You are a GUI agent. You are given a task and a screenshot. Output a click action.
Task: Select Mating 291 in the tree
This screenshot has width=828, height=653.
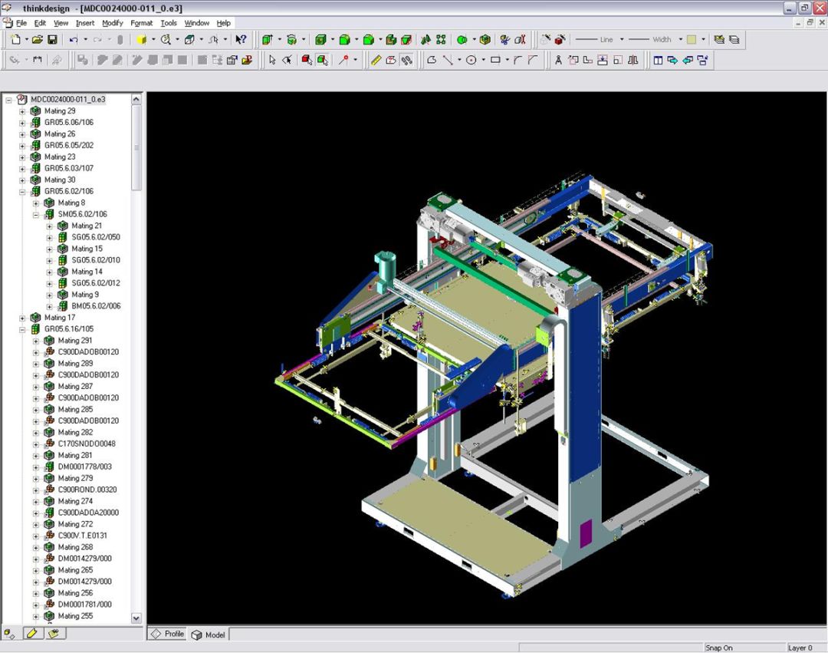click(75, 341)
